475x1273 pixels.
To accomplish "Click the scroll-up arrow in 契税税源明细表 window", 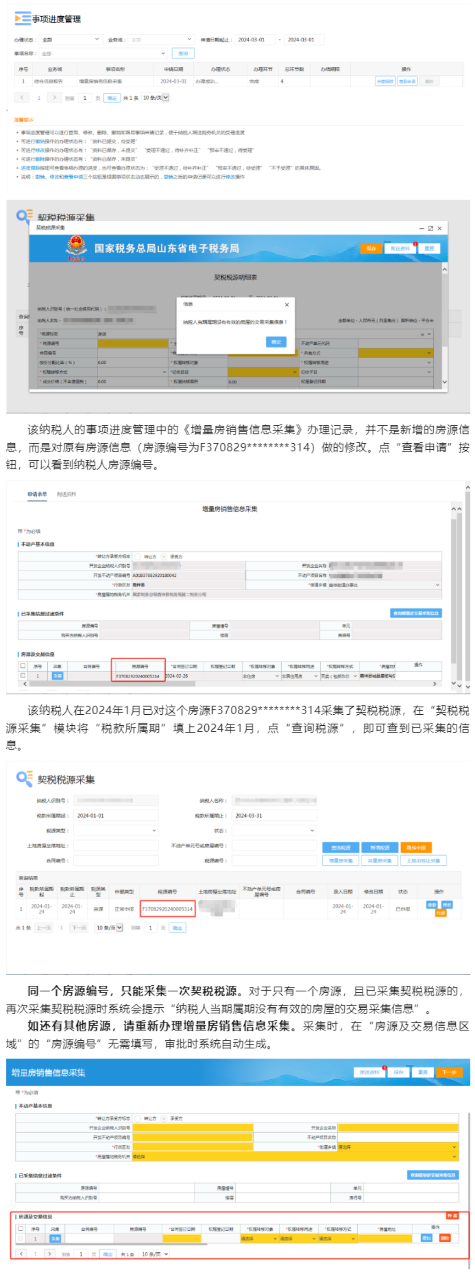I will (x=444, y=269).
